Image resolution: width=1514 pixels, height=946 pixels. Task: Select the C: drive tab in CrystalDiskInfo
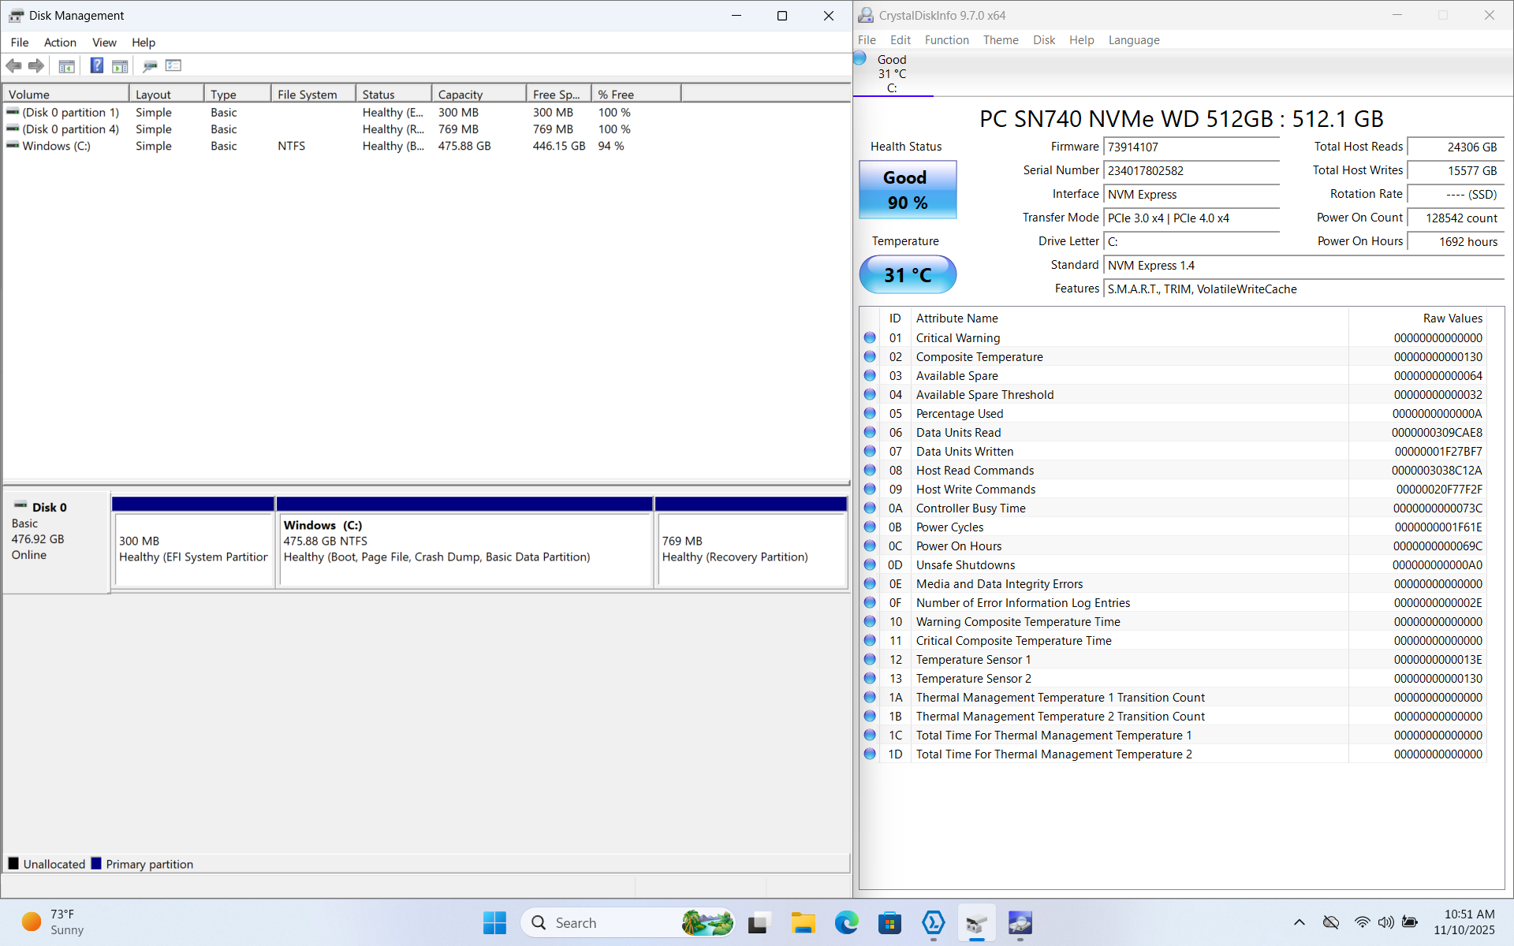click(x=892, y=74)
